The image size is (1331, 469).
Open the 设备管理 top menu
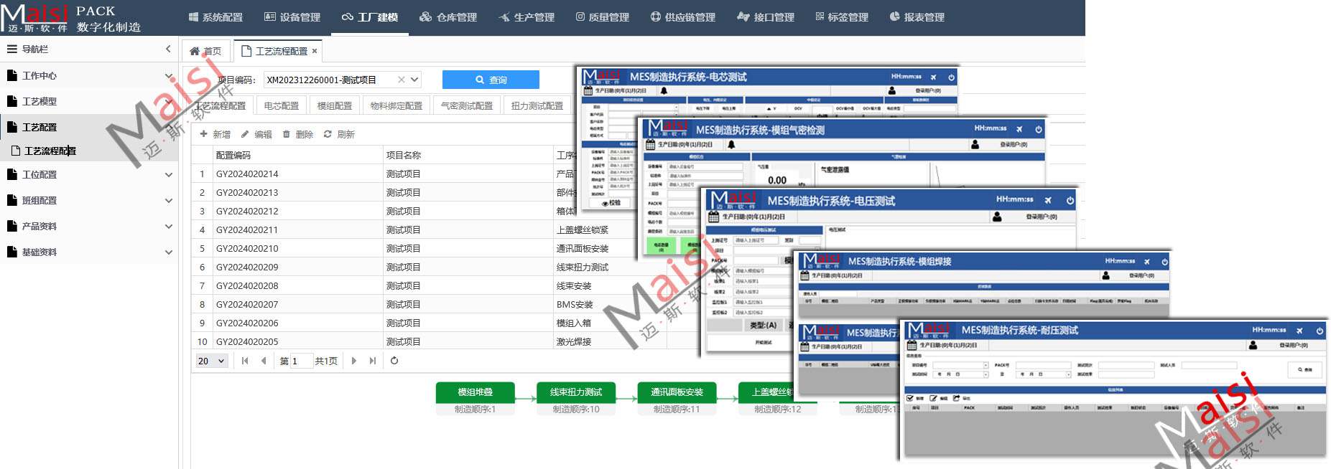(292, 17)
